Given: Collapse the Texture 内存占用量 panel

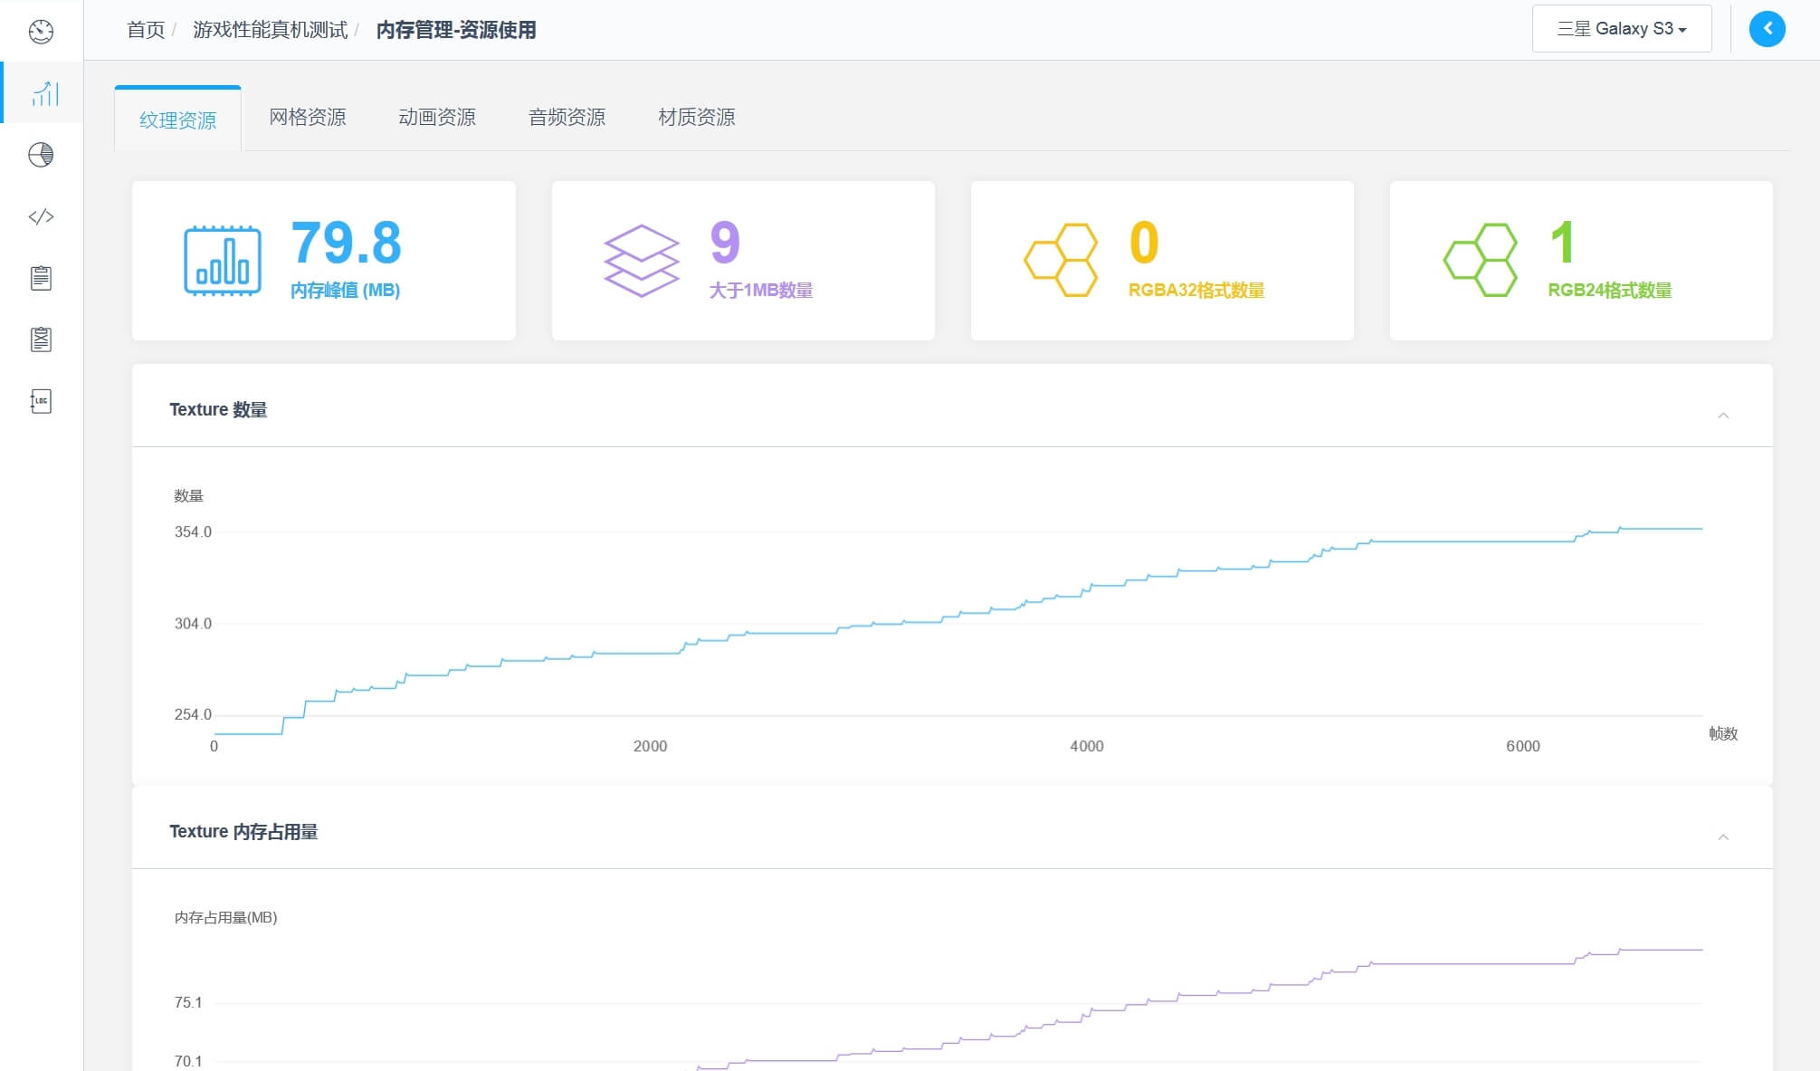Looking at the screenshot, I should 1723,837.
